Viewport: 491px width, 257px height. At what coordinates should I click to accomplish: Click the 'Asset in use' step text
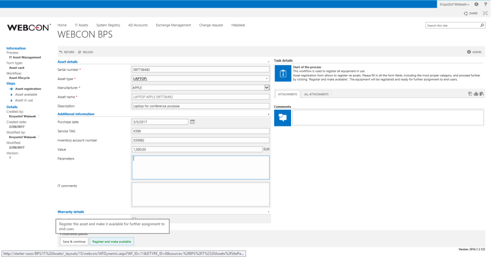pyautogui.click(x=24, y=100)
